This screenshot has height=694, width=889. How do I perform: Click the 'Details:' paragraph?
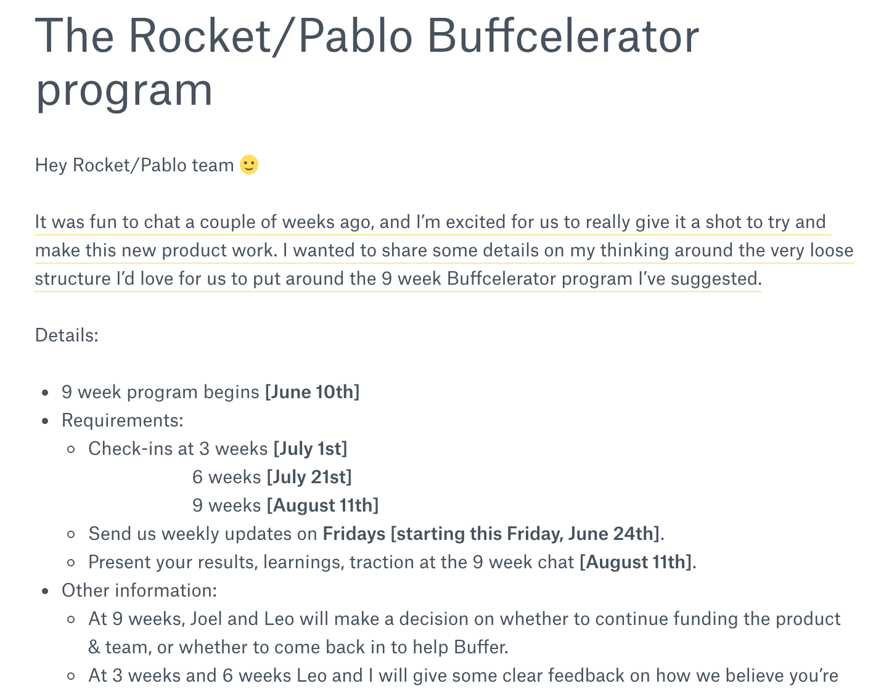coord(67,335)
